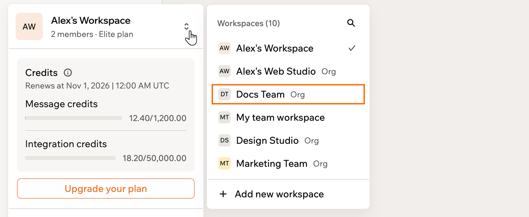Image resolution: width=529 pixels, height=217 pixels.
Task: Click Upgrade your plan button
Action: (106, 189)
